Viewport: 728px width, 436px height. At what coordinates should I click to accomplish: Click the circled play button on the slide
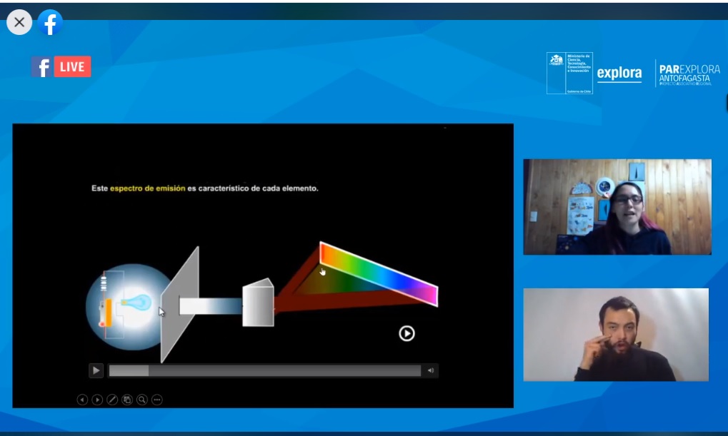tap(407, 333)
